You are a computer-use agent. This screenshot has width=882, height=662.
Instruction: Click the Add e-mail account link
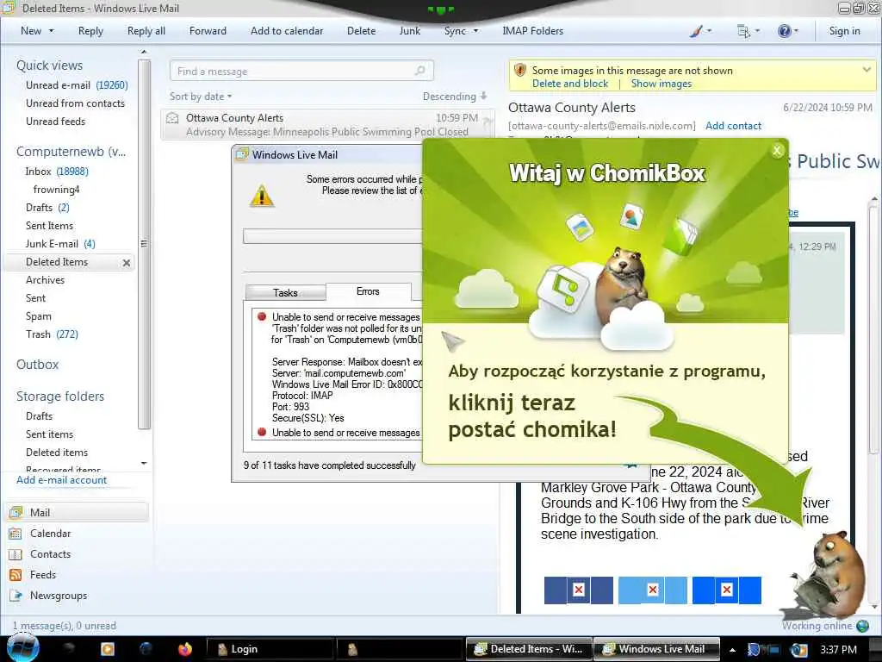[x=62, y=480]
